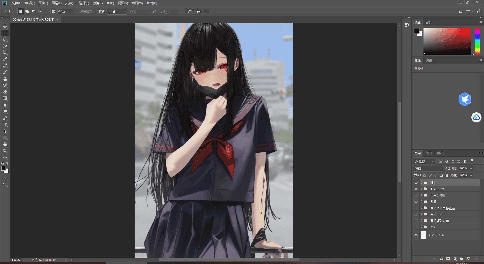Open the layer blend mode dropdown 穿透
Image resolution: width=484 pixels, height=264 pixels.
(x=428, y=169)
